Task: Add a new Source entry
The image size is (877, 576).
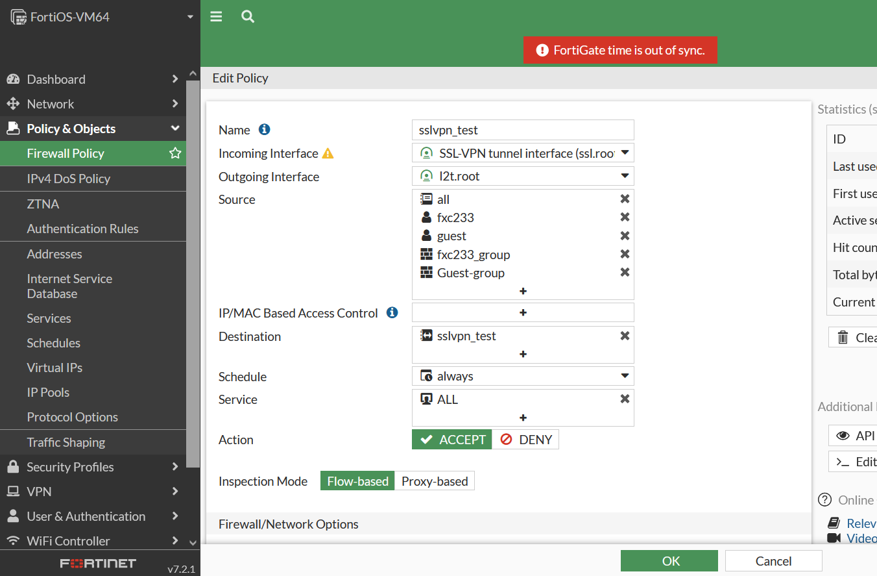Action: (523, 291)
